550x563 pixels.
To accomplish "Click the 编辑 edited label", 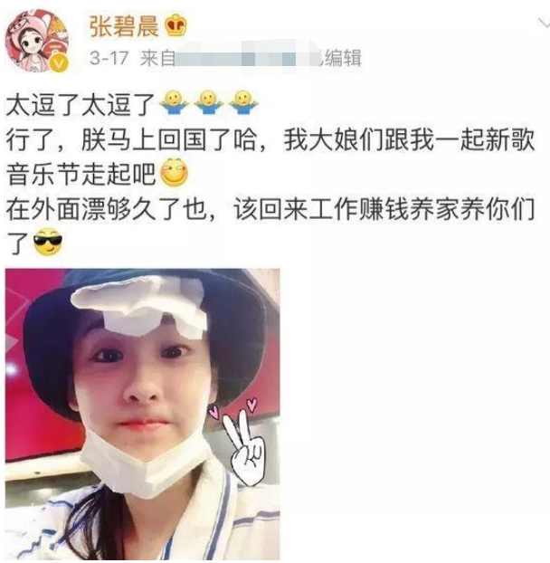I will pyautogui.click(x=343, y=58).
